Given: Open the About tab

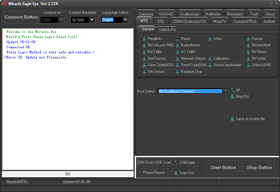Looking at the screenshot, I should [270, 14].
